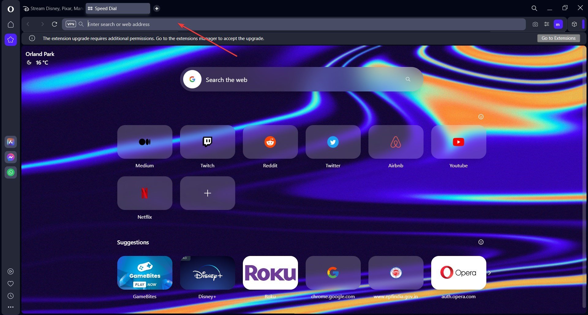Click the page vertical scrollbar
This screenshot has height=315, width=588.
584,177
